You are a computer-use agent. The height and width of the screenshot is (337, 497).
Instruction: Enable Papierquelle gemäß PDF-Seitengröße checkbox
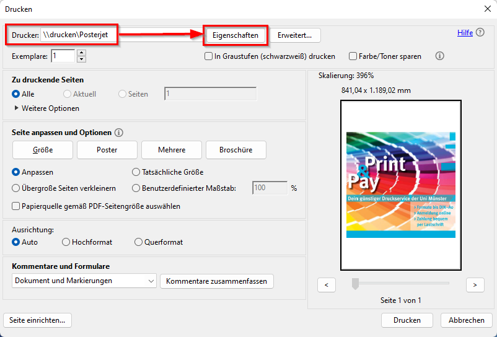tap(16, 206)
